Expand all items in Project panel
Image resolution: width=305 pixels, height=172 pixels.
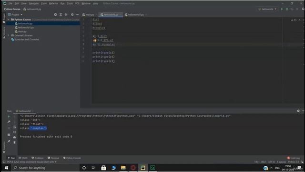pos(61,15)
